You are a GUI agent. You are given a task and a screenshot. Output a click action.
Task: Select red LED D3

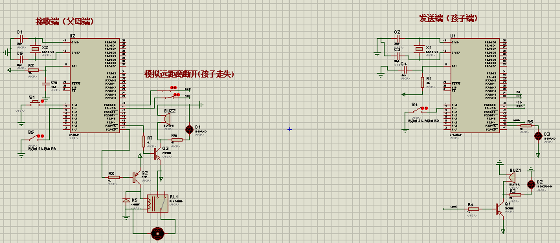click(x=538, y=136)
